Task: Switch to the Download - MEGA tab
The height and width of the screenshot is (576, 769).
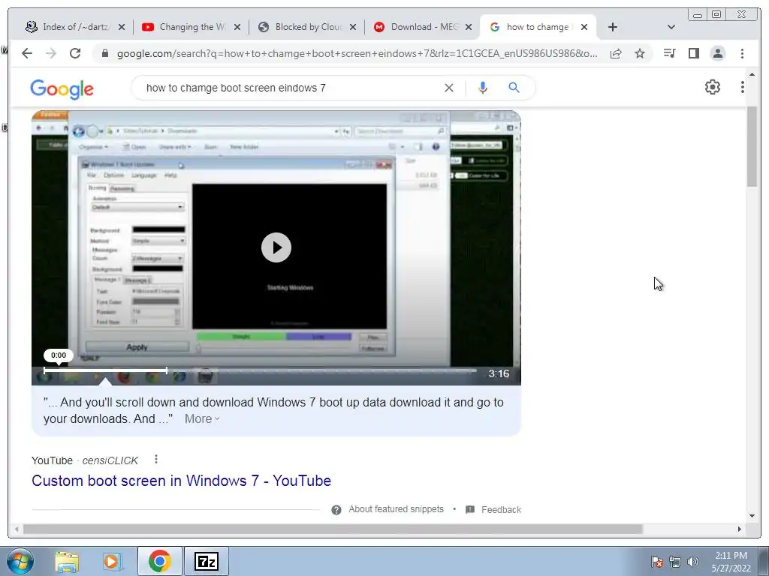Action: click(422, 27)
